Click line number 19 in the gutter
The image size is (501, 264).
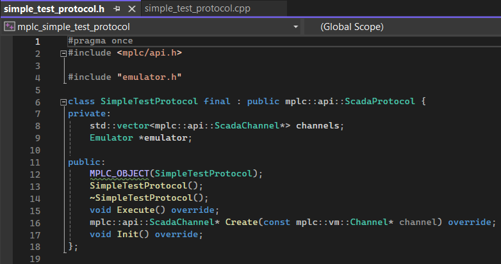pyautogui.click(x=35, y=259)
